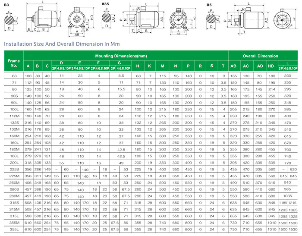302x236 pixels.
Task: Select frame 90L in the Frame No. column
Action: tap(14, 103)
